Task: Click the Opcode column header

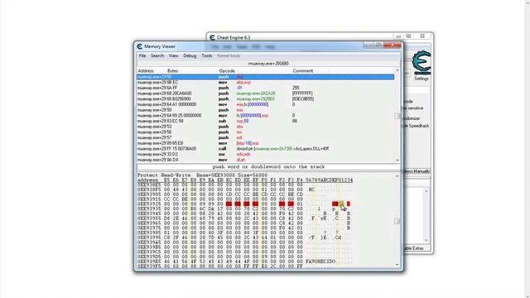Action: [x=227, y=71]
